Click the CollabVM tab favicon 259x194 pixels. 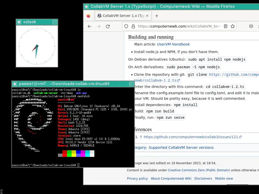(99, 16)
